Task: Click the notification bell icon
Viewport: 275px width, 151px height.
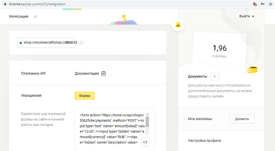Action: click(178, 25)
